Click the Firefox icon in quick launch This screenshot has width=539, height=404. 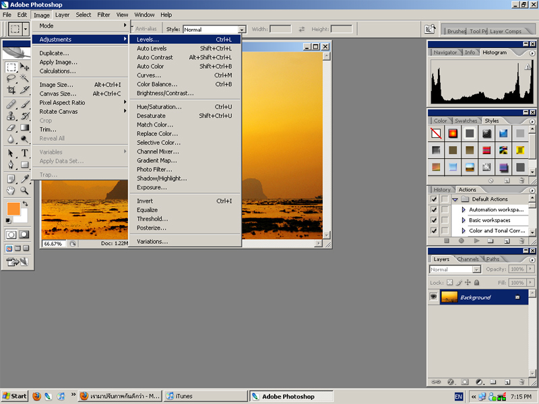click(x=36, y=396)
